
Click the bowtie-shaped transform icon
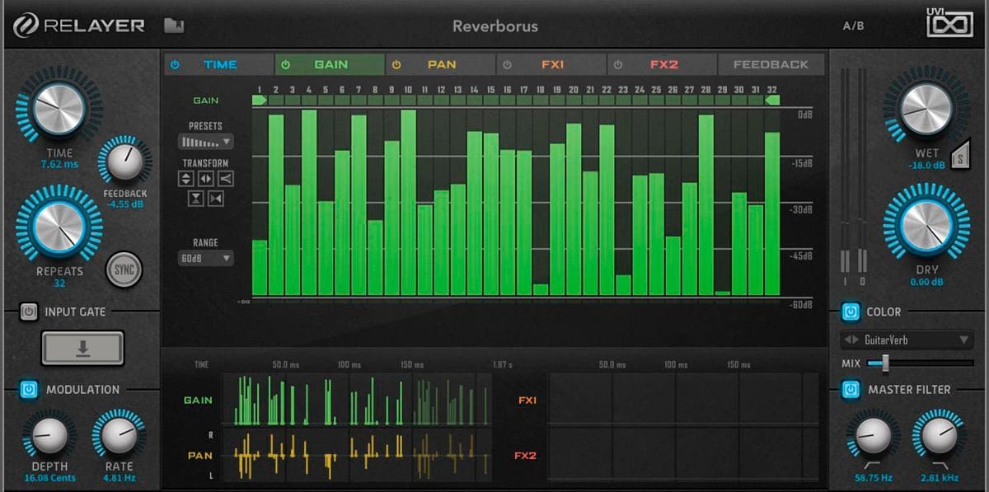(216, 198)
